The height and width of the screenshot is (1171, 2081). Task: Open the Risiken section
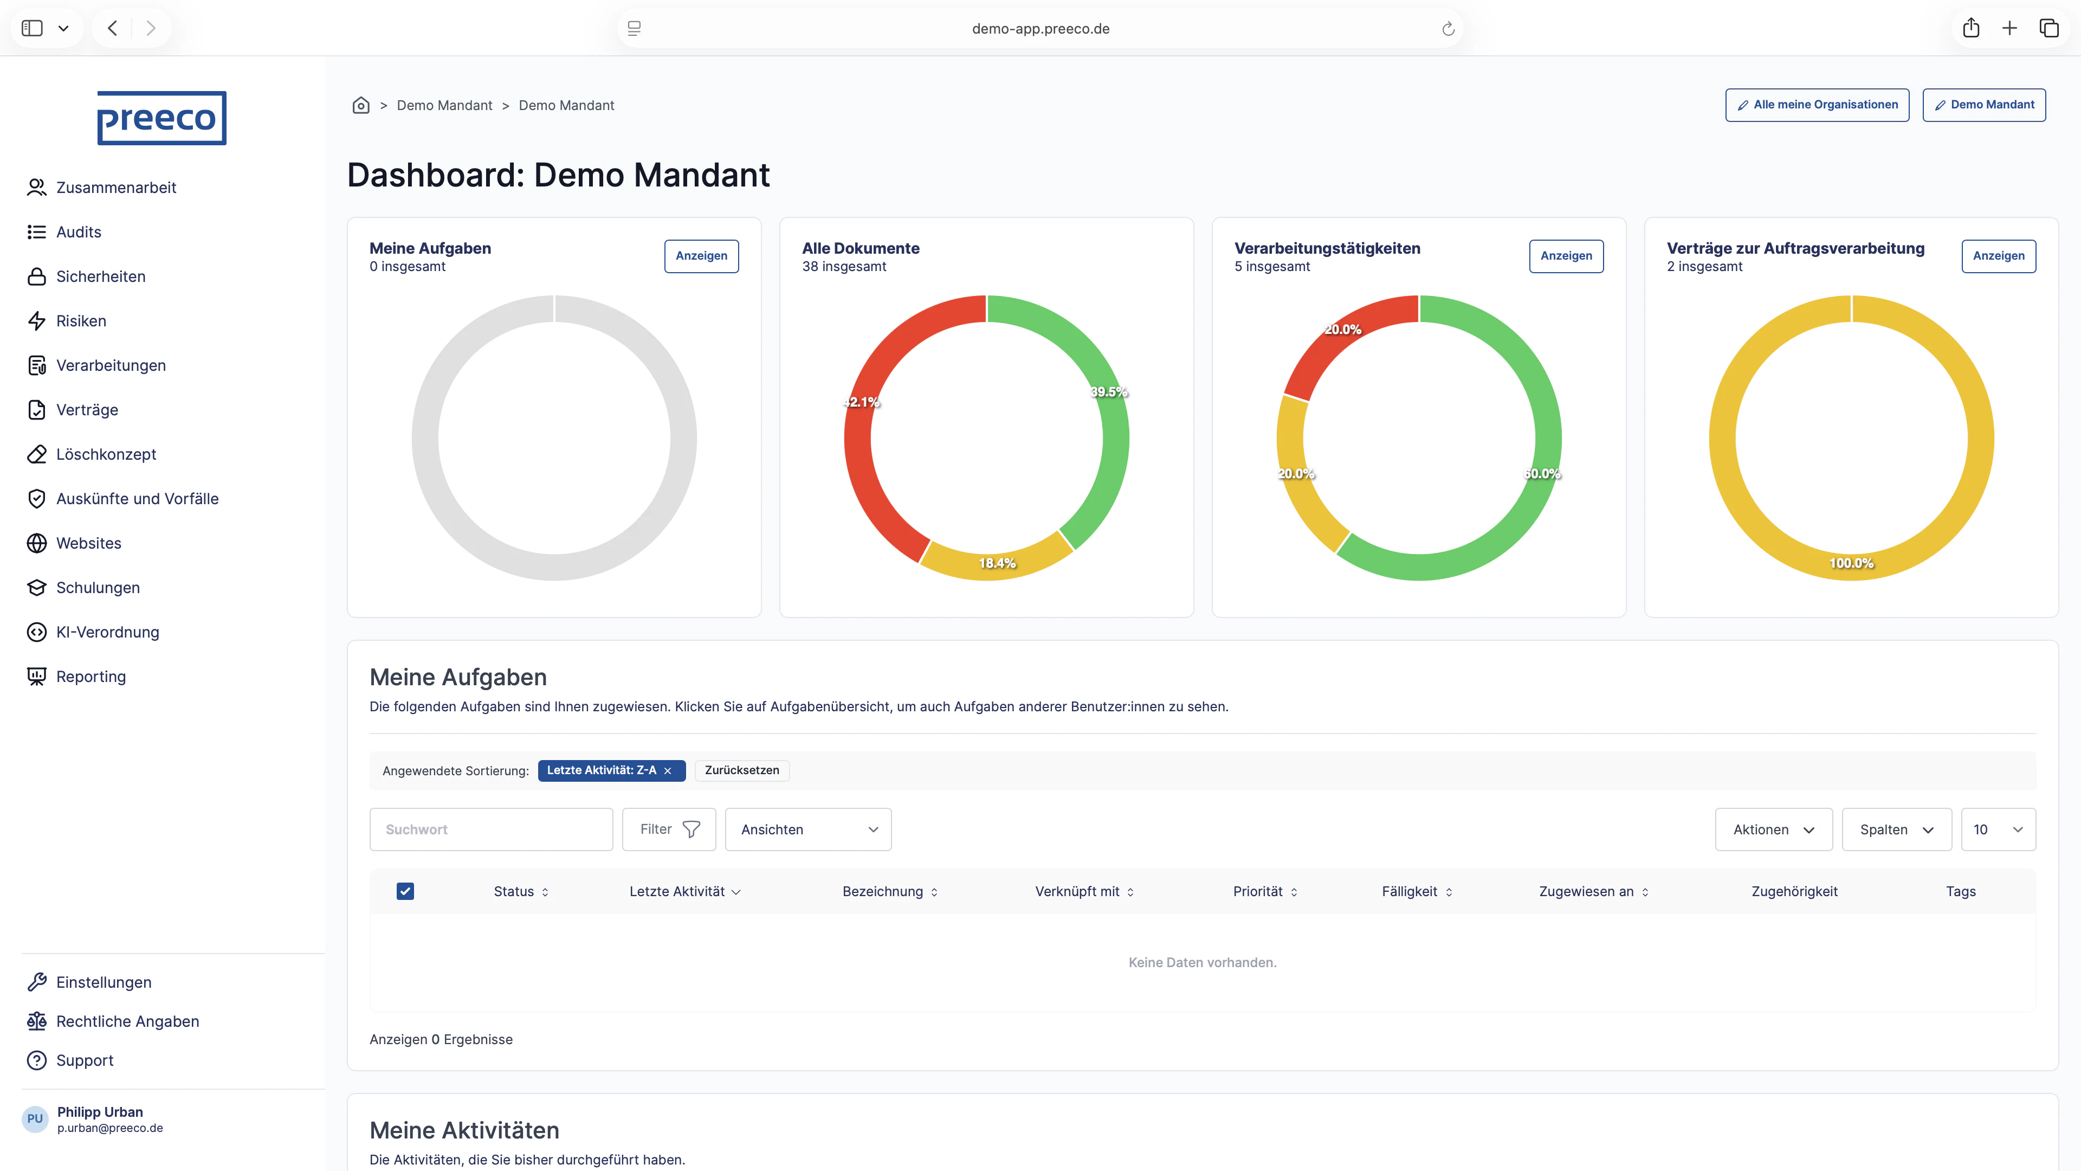click(x=81, y=321)
